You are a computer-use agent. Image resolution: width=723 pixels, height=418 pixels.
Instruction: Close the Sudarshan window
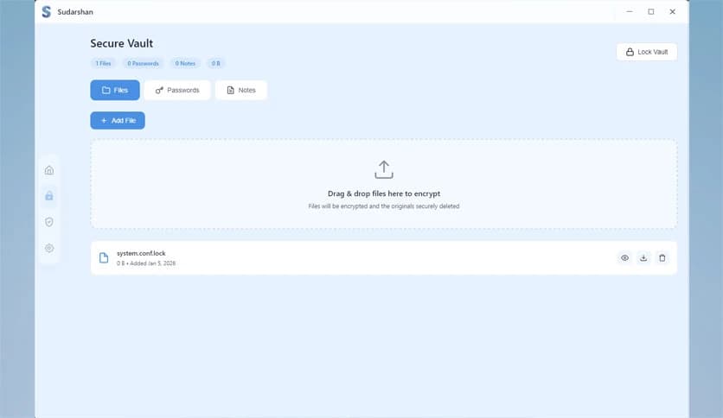tap(672, 11)
